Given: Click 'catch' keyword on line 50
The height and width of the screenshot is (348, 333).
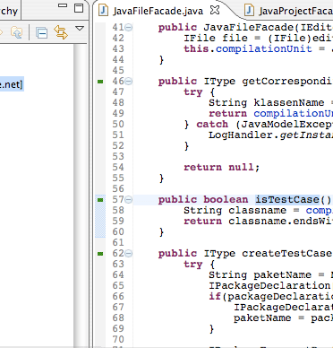Looking at the screenshot, I should (x=212, y=125).
